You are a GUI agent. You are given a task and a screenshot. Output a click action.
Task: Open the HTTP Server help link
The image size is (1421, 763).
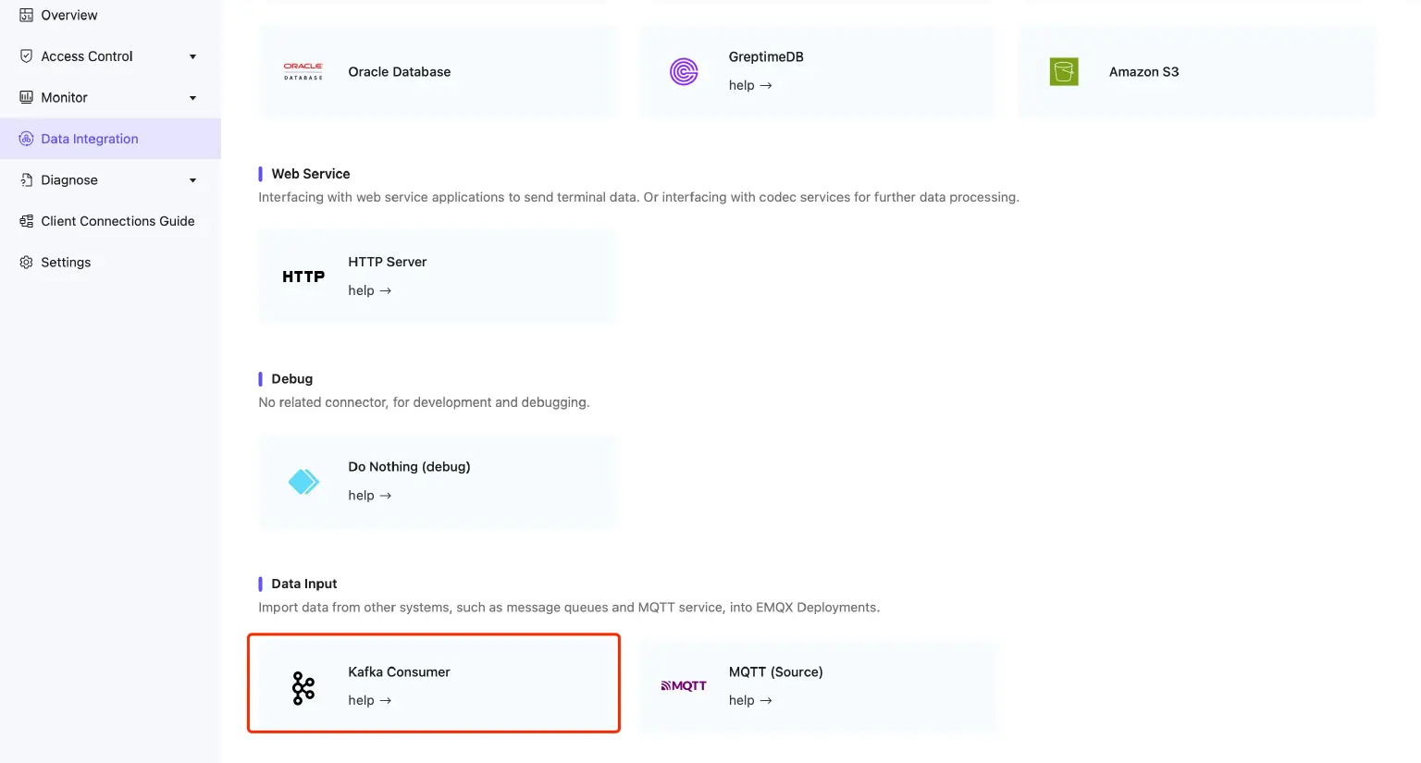(370, 289)
